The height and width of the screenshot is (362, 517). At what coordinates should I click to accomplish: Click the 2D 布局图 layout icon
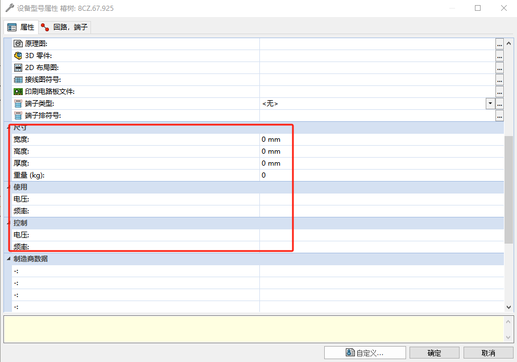(18, 67)
